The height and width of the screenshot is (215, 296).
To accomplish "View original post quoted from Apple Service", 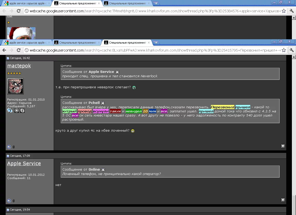I will [x=117, y=72].
